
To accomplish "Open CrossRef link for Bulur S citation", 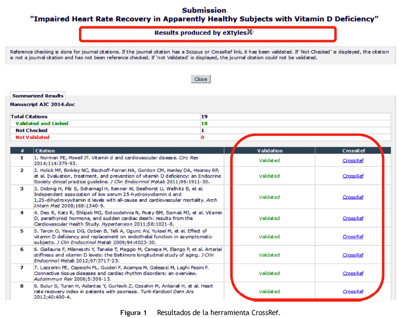I will (353, 292).
